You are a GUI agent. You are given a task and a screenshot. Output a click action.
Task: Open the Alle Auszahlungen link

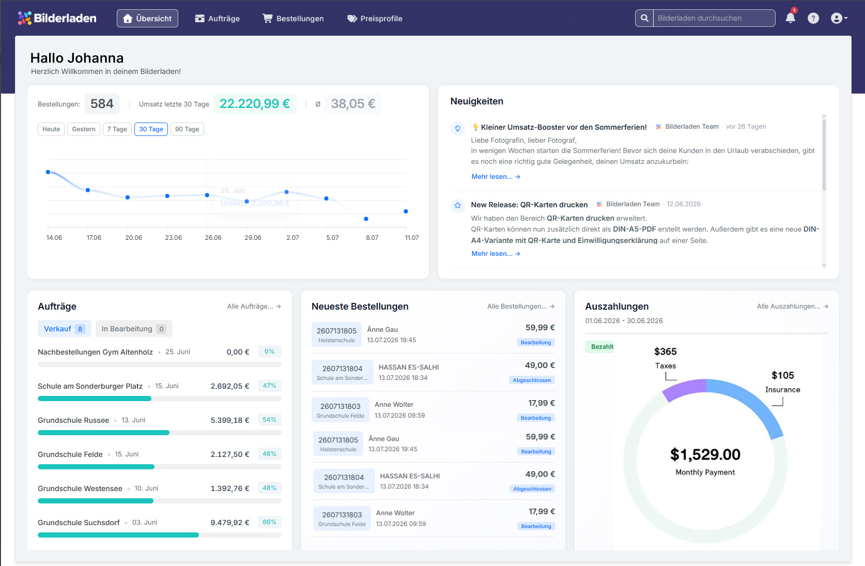793,307
